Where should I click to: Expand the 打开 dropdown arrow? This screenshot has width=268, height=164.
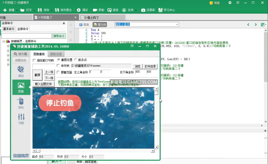pyautogui.click(x=34, y=10)
